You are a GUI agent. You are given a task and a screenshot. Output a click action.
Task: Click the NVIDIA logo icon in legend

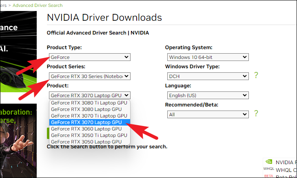269,162
